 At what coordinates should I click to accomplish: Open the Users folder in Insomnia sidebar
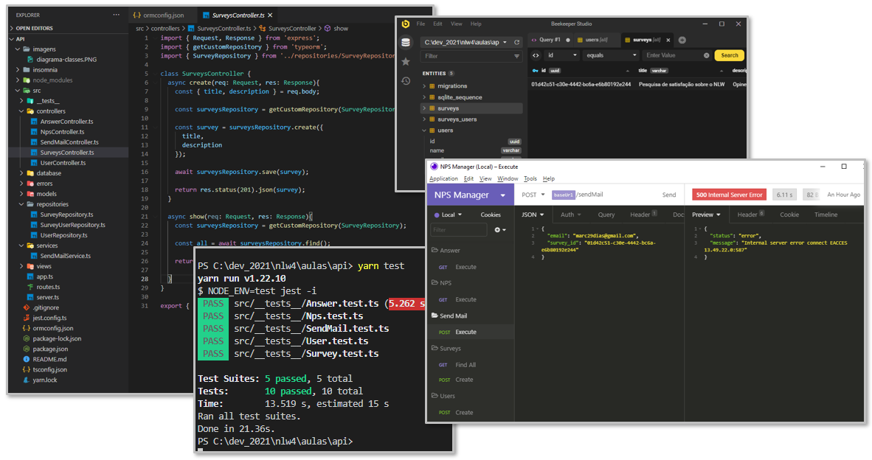[x=443, y=396]
